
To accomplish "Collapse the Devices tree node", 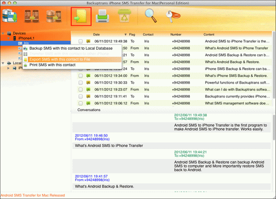I will pos(3,33).
